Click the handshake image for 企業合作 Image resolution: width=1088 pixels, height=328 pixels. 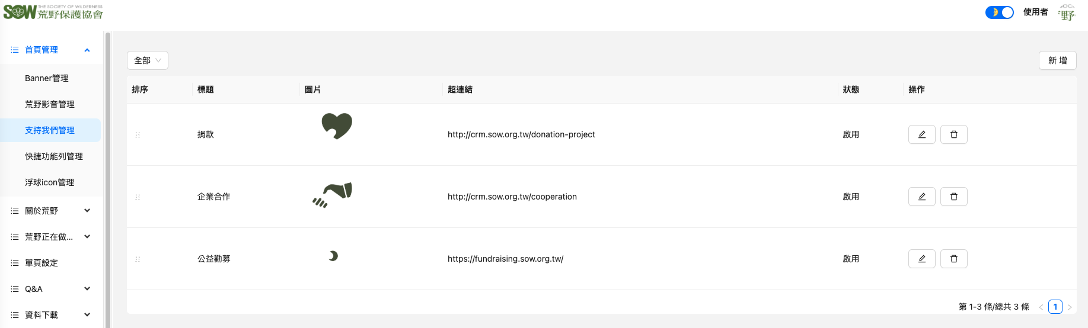click(x=333, y=195)
